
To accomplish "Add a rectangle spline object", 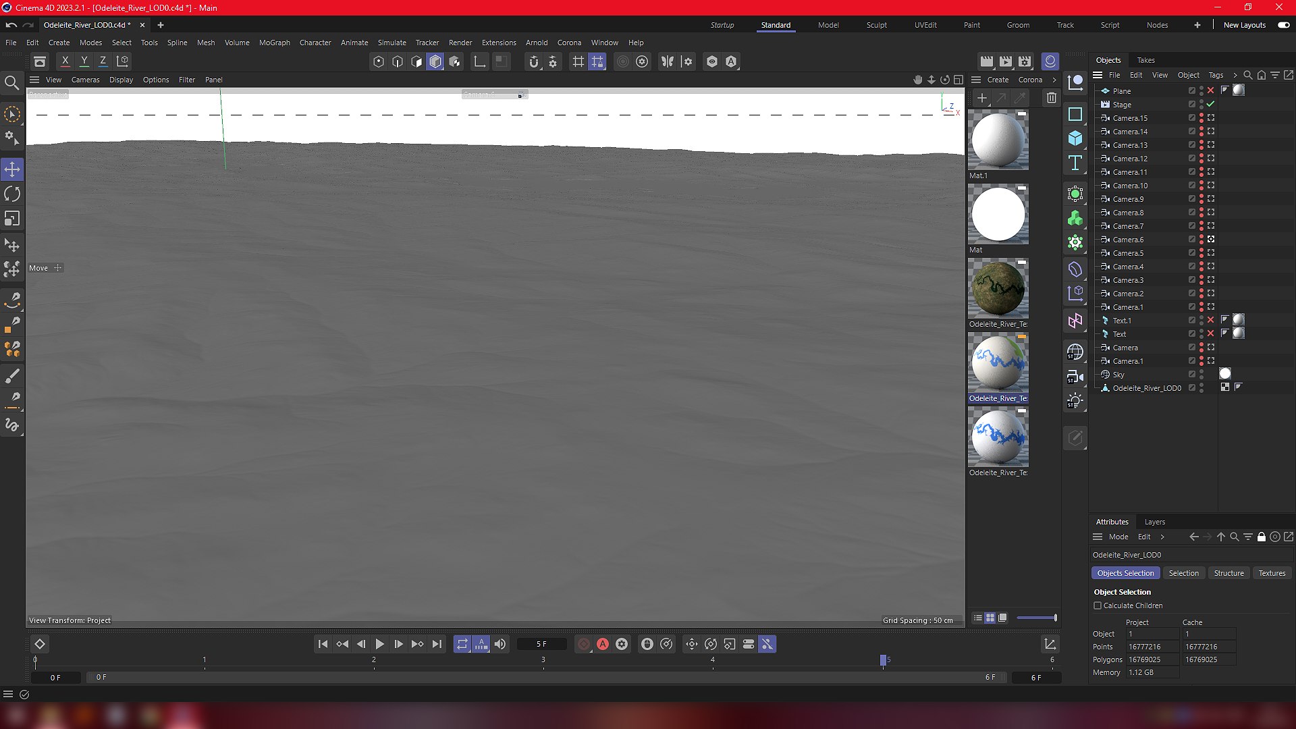I will coord(1075,114).
